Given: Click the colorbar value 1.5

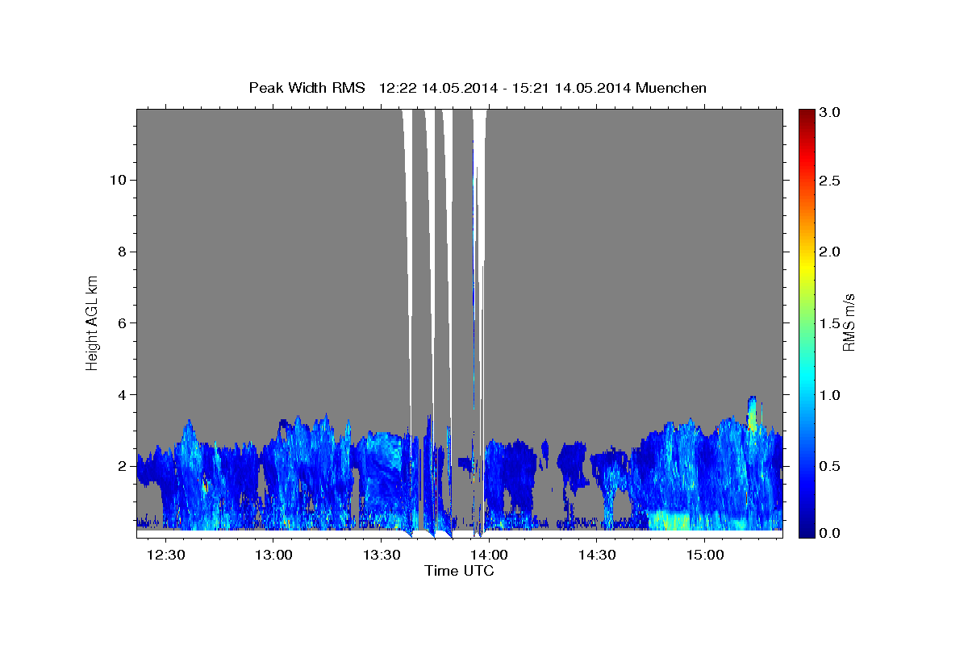Looking at the screenshot, I should click(831, 323).
